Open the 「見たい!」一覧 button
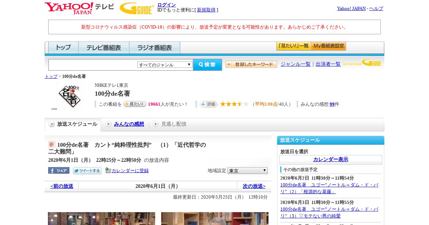 pyautogui.click(x=294, y=46)
